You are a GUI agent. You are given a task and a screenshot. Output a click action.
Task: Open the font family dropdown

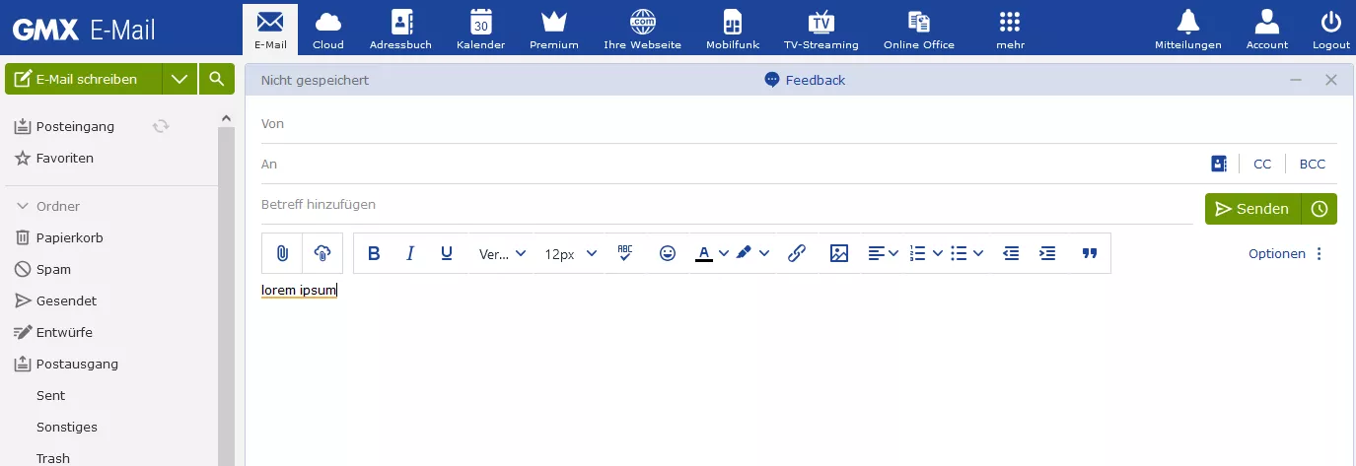(x=503, y=253)
